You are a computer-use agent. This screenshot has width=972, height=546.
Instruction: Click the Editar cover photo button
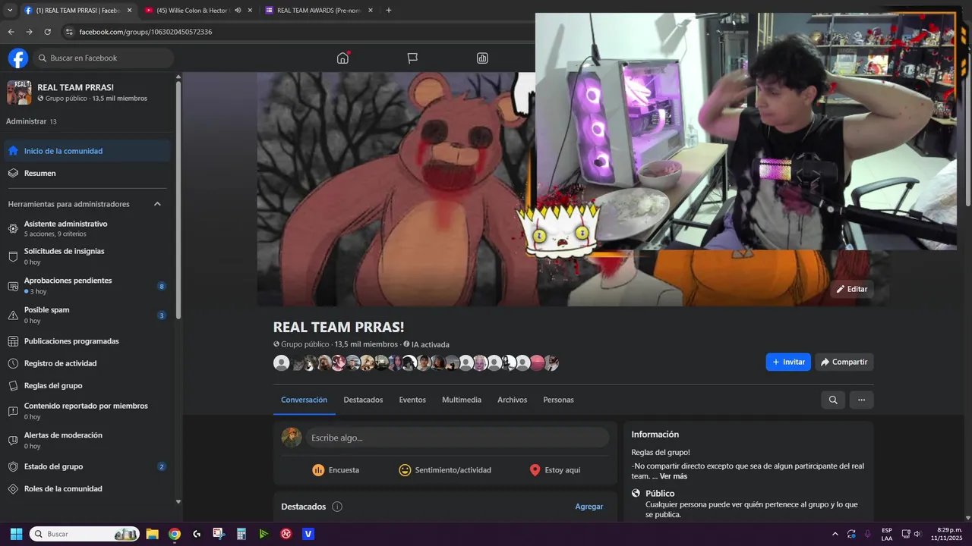[851, 289]
